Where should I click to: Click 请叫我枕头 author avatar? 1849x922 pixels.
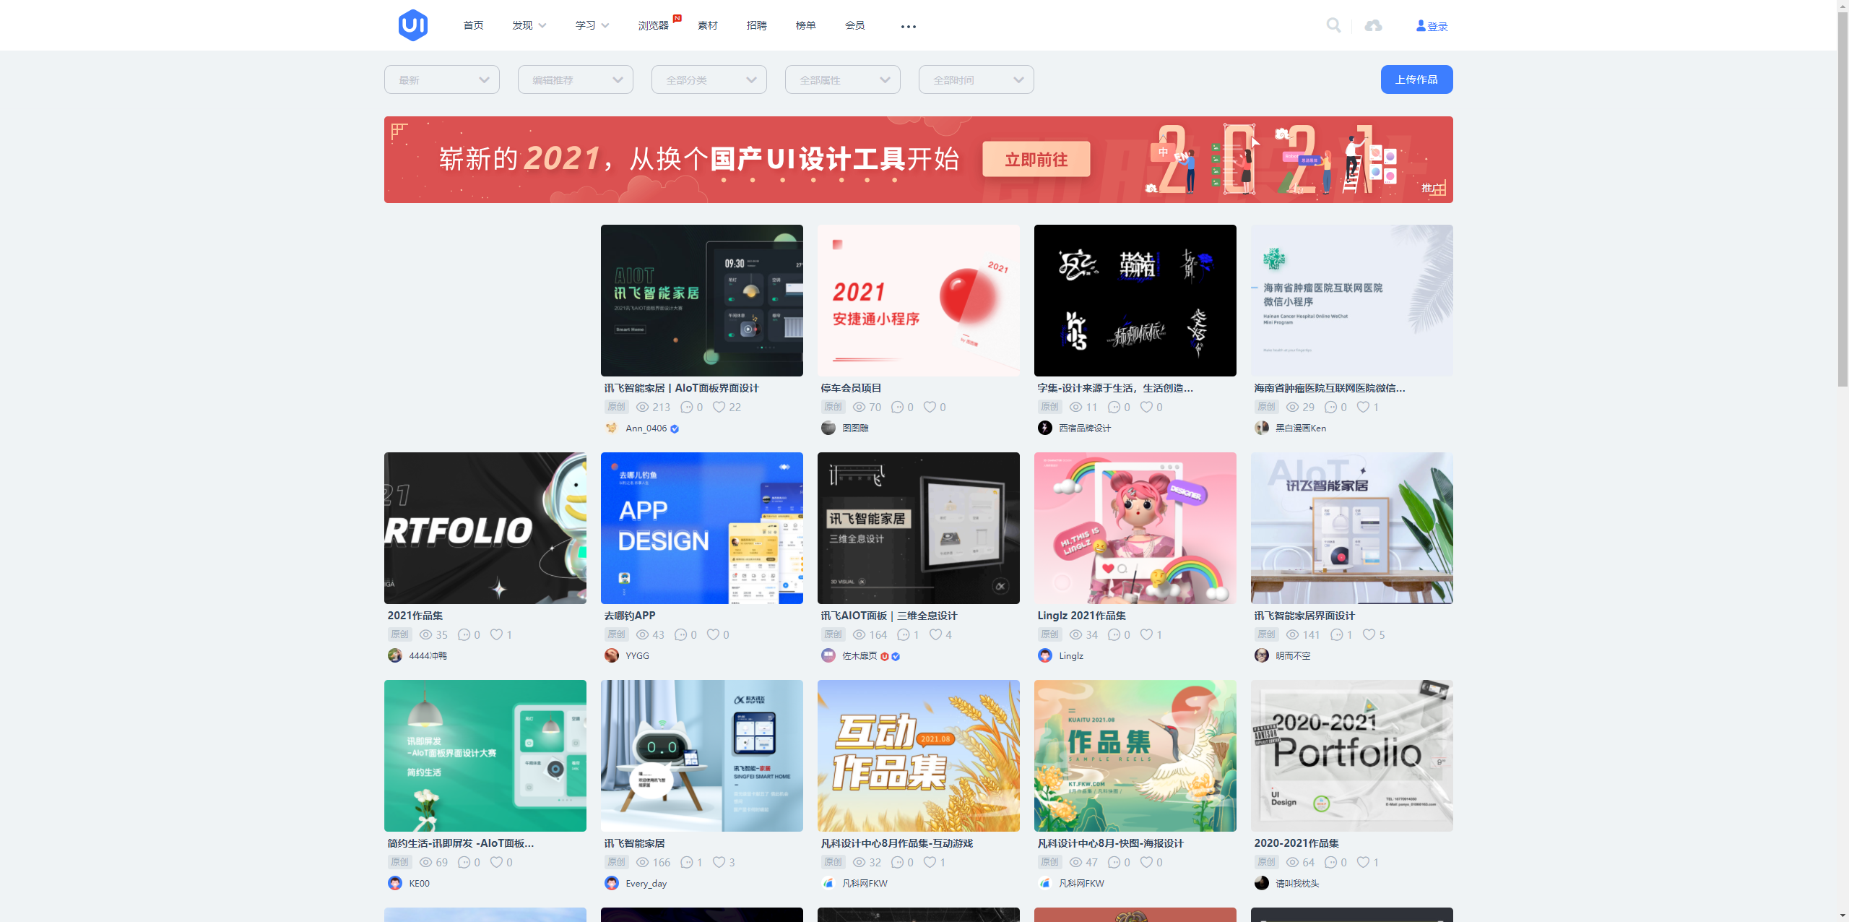pos(1261,883)
